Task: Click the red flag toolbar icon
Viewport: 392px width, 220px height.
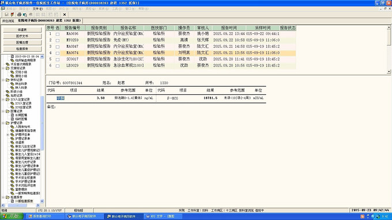Action: 12,14
